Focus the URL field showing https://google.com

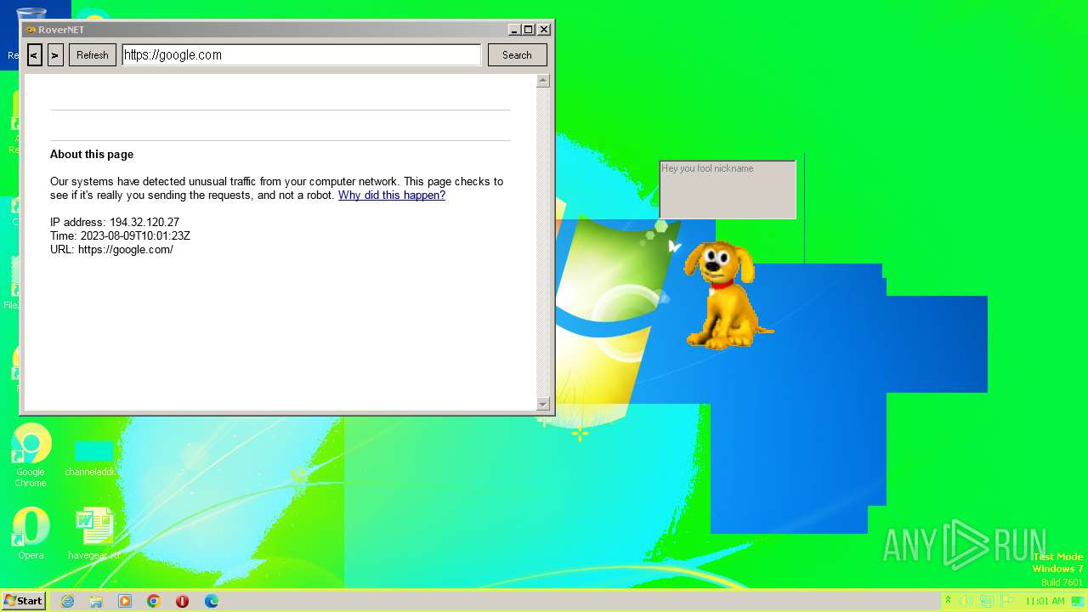pos(302,55)
